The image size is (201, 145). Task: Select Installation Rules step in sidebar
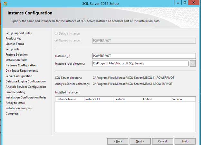pyautogui.click(x=16, y=60)
